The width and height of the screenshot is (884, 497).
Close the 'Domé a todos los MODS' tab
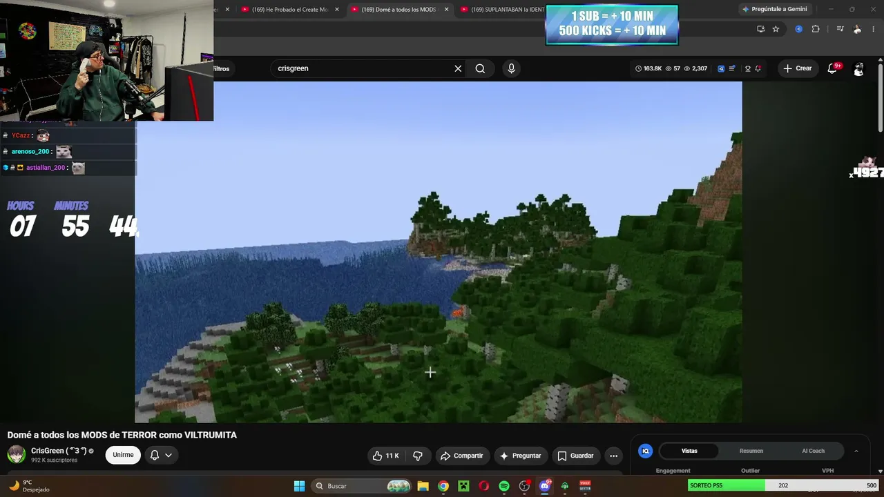(x=446, y=10)
